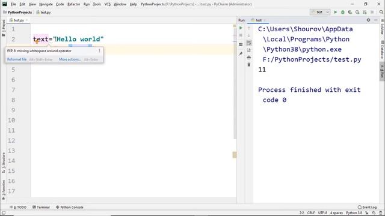Viewport: 385px width, 216px height.
Task: Open the TODO tool window
Action: point(18,207)
